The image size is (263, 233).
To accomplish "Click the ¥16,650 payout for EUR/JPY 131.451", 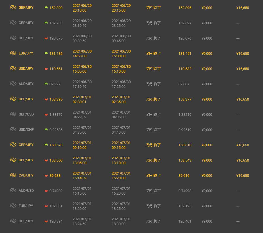I will (243, 54).
